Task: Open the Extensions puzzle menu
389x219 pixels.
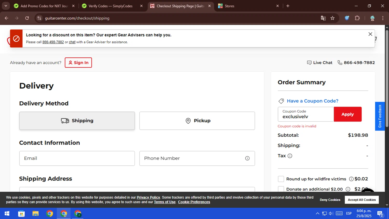Action: tap(357, 18)
